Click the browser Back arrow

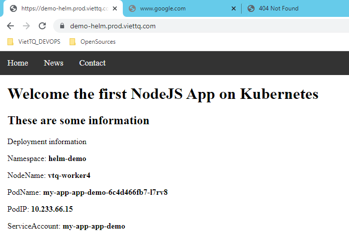[10, 26]
